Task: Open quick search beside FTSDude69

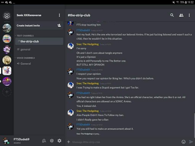Action: 44,141
